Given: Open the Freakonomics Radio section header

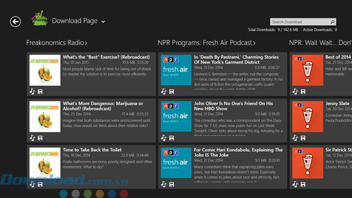Looking at the screenshot, I should tap(57, 43).
